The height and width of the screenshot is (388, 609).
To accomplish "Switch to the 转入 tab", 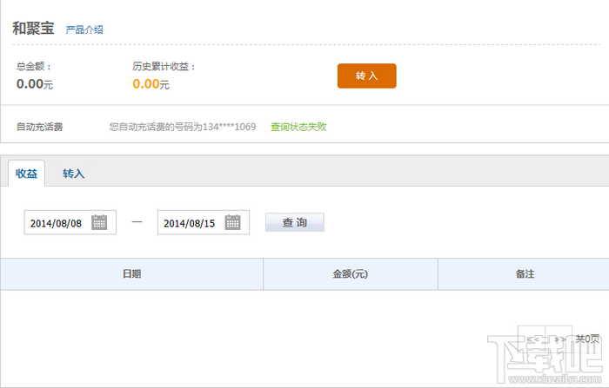I will point(73,174).
